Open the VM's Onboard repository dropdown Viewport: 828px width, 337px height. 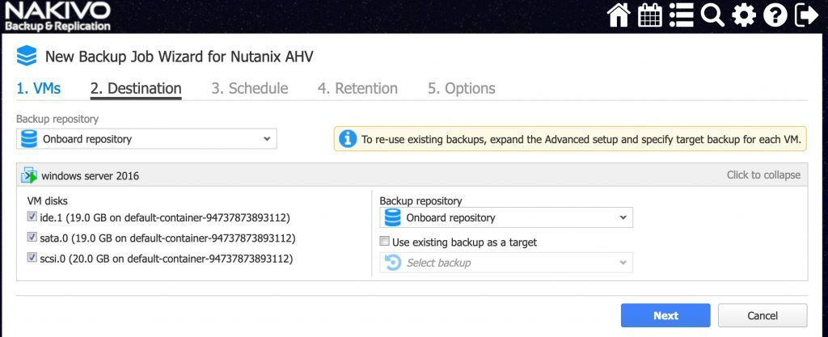coord(506,217)
